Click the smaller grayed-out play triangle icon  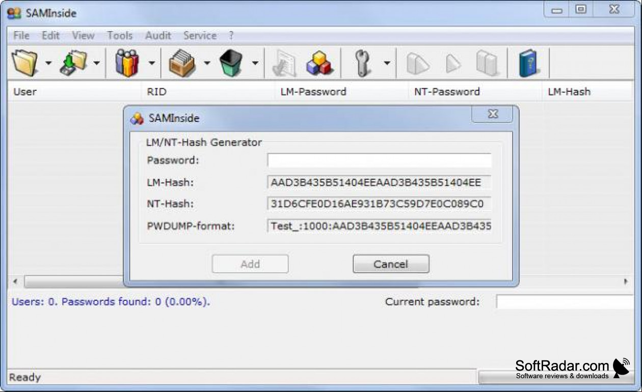pos(453,64)
